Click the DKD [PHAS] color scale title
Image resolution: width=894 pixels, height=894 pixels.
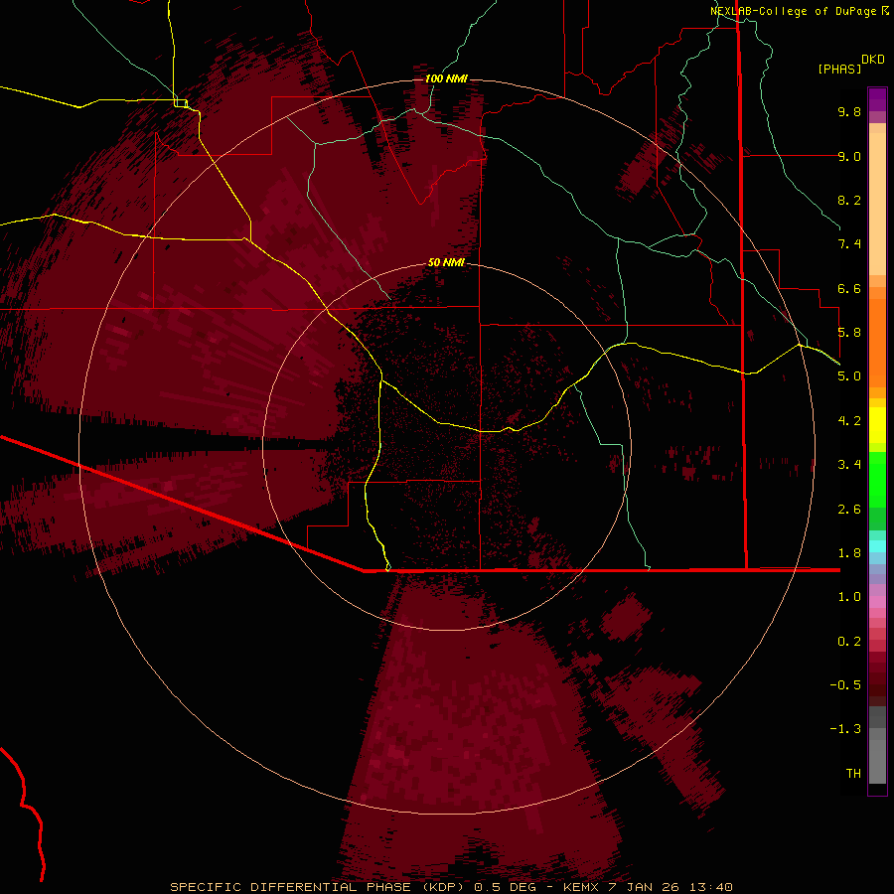[850, 64]
